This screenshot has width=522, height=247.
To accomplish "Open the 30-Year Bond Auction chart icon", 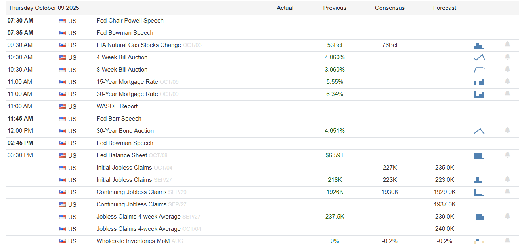I will (x=479, y=131).
